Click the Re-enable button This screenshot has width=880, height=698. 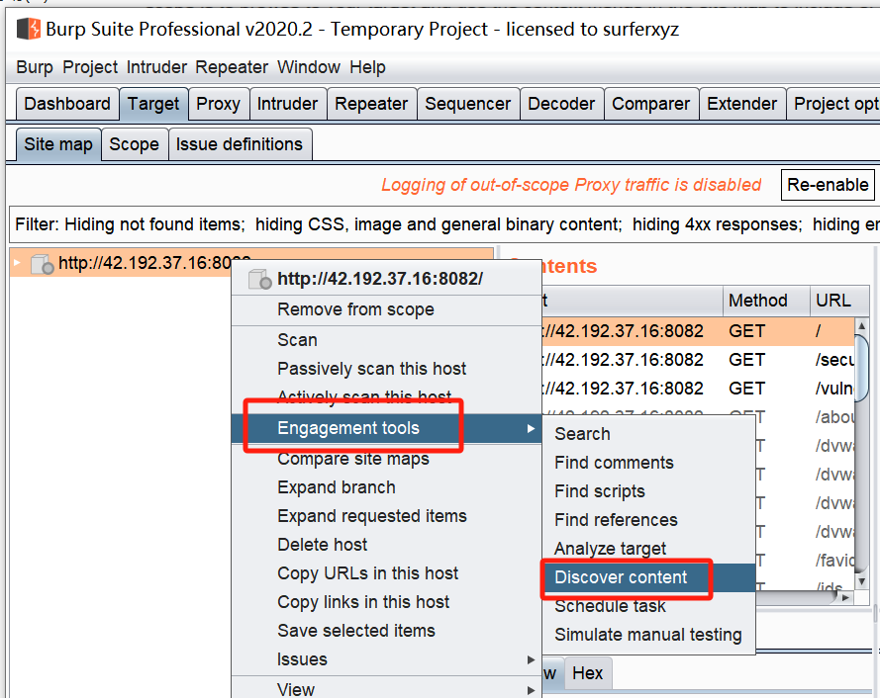point(828,185)
